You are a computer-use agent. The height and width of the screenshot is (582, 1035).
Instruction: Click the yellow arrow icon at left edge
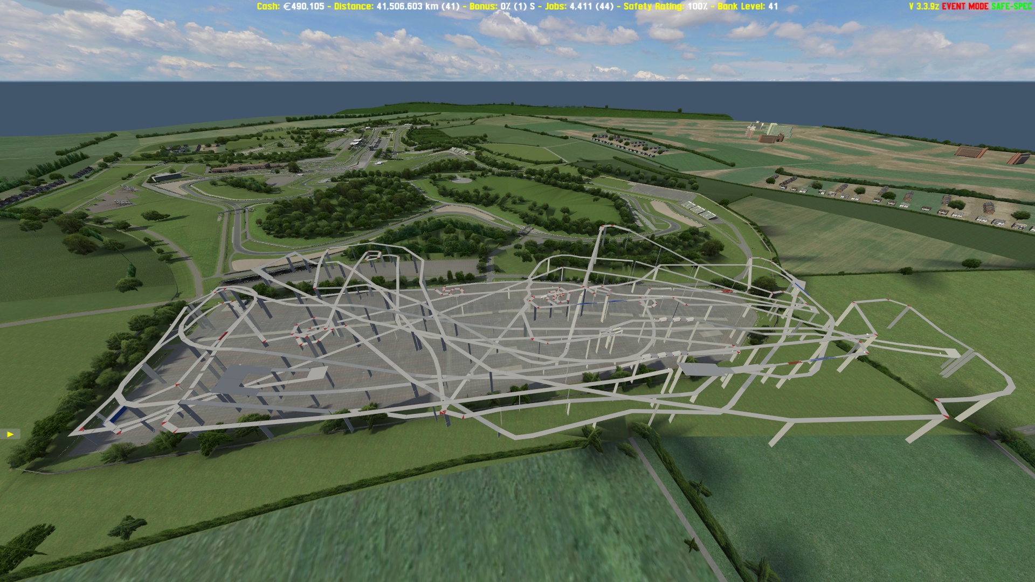click(10, 434)
